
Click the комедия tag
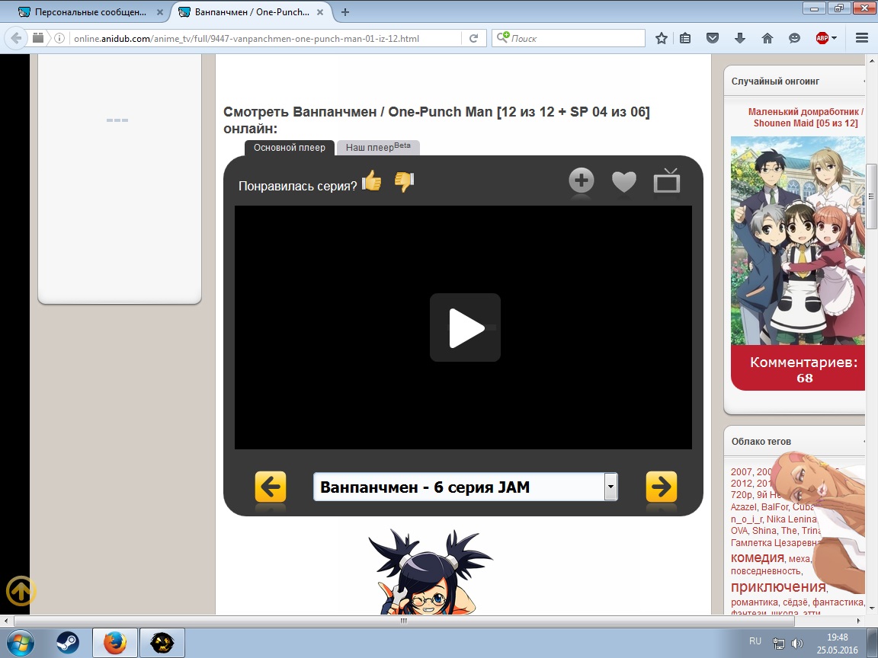click(757, 557)
